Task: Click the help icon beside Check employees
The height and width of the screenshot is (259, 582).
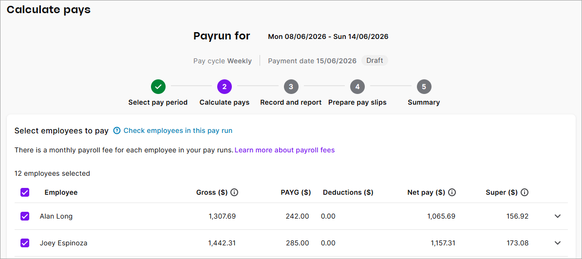Action: click(x=117, y=130)
